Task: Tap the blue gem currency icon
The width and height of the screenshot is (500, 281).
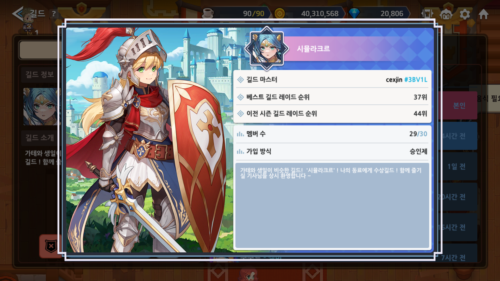Action: [x=354, y=13]
